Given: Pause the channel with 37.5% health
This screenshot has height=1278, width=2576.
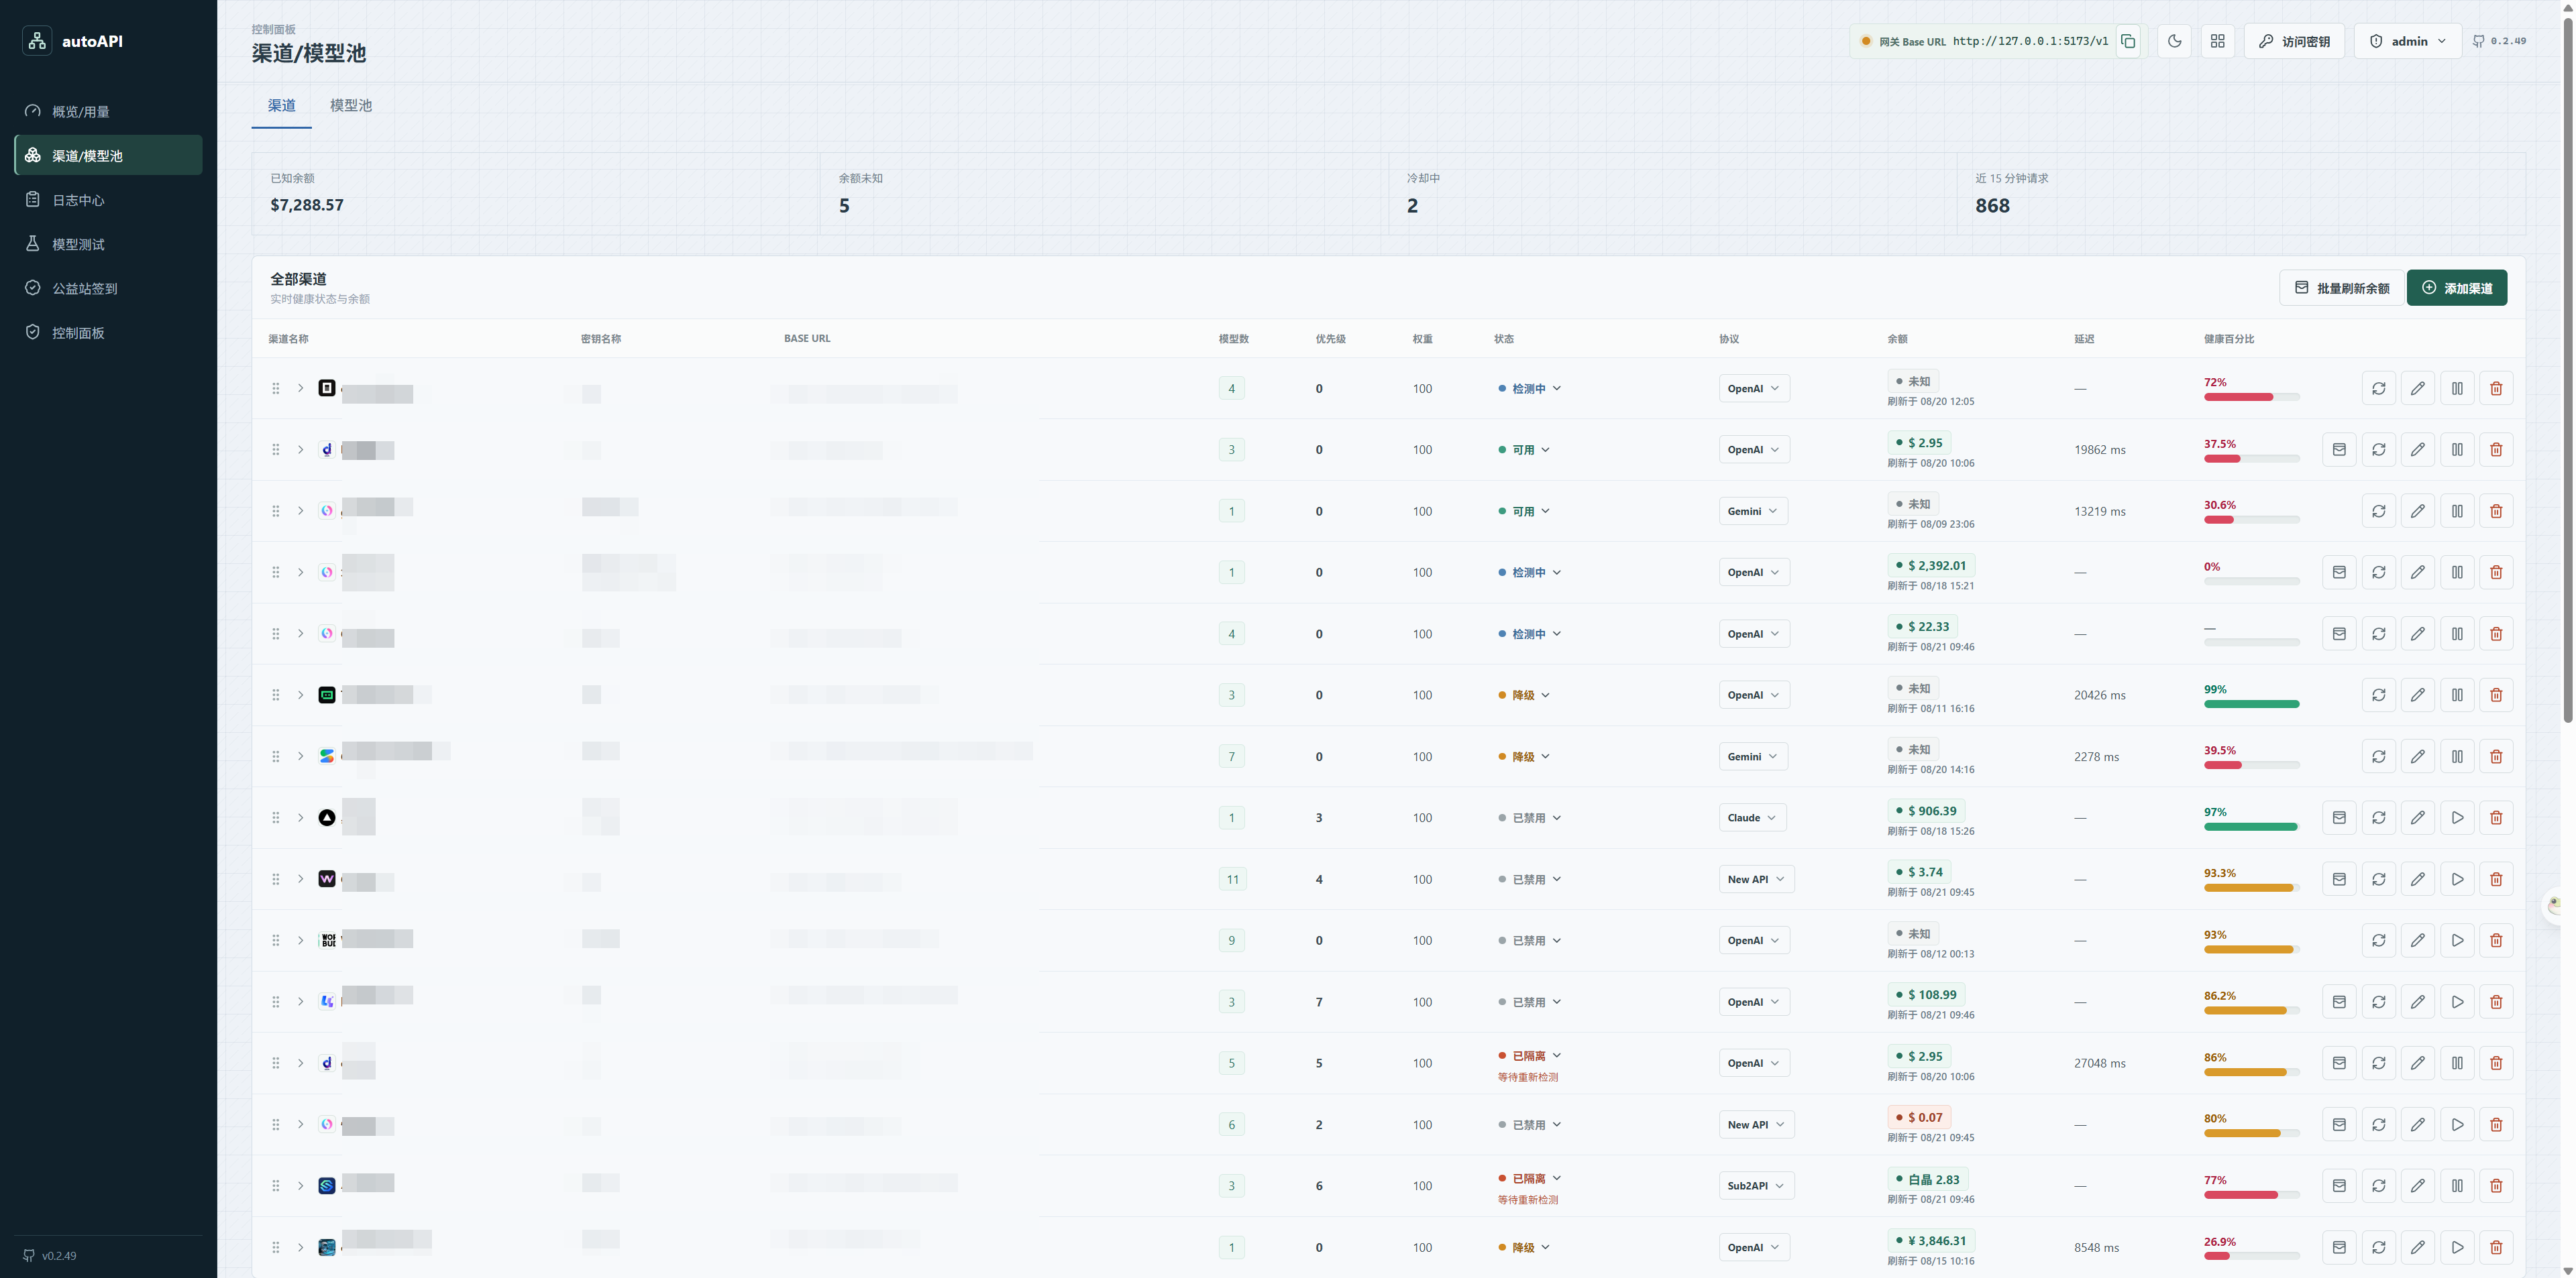Looking at the screenshot, I should (x=2457, y=450).
